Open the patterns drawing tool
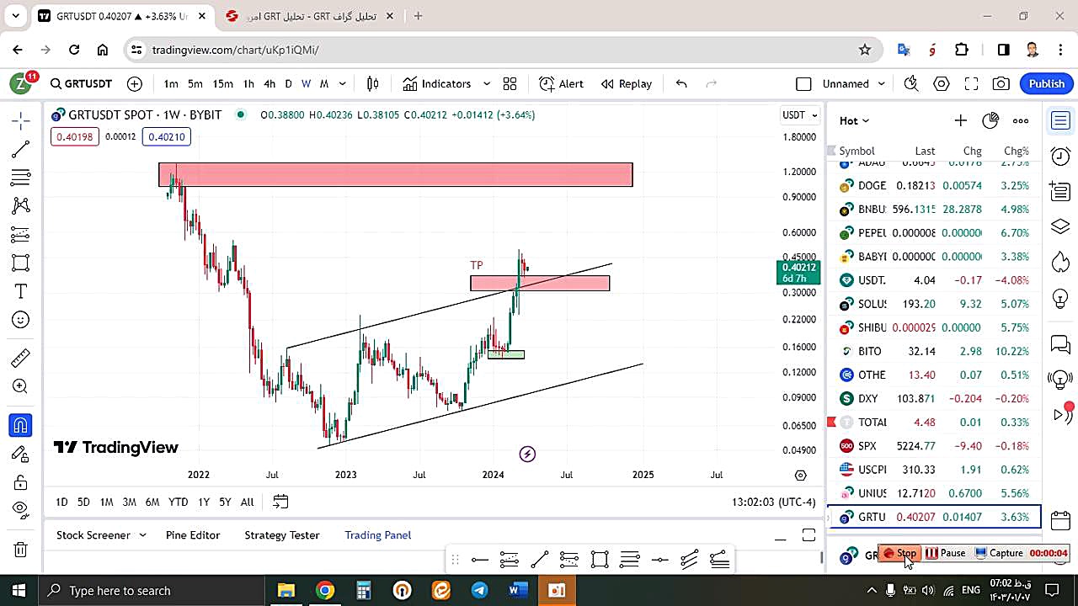The image size is (1078, 606). coord(21,205)
